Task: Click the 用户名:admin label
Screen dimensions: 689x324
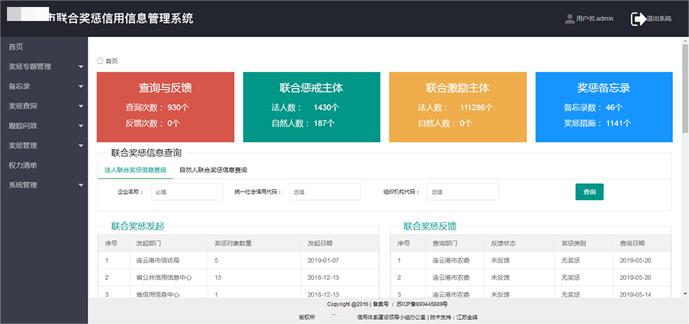Action: 594,19
